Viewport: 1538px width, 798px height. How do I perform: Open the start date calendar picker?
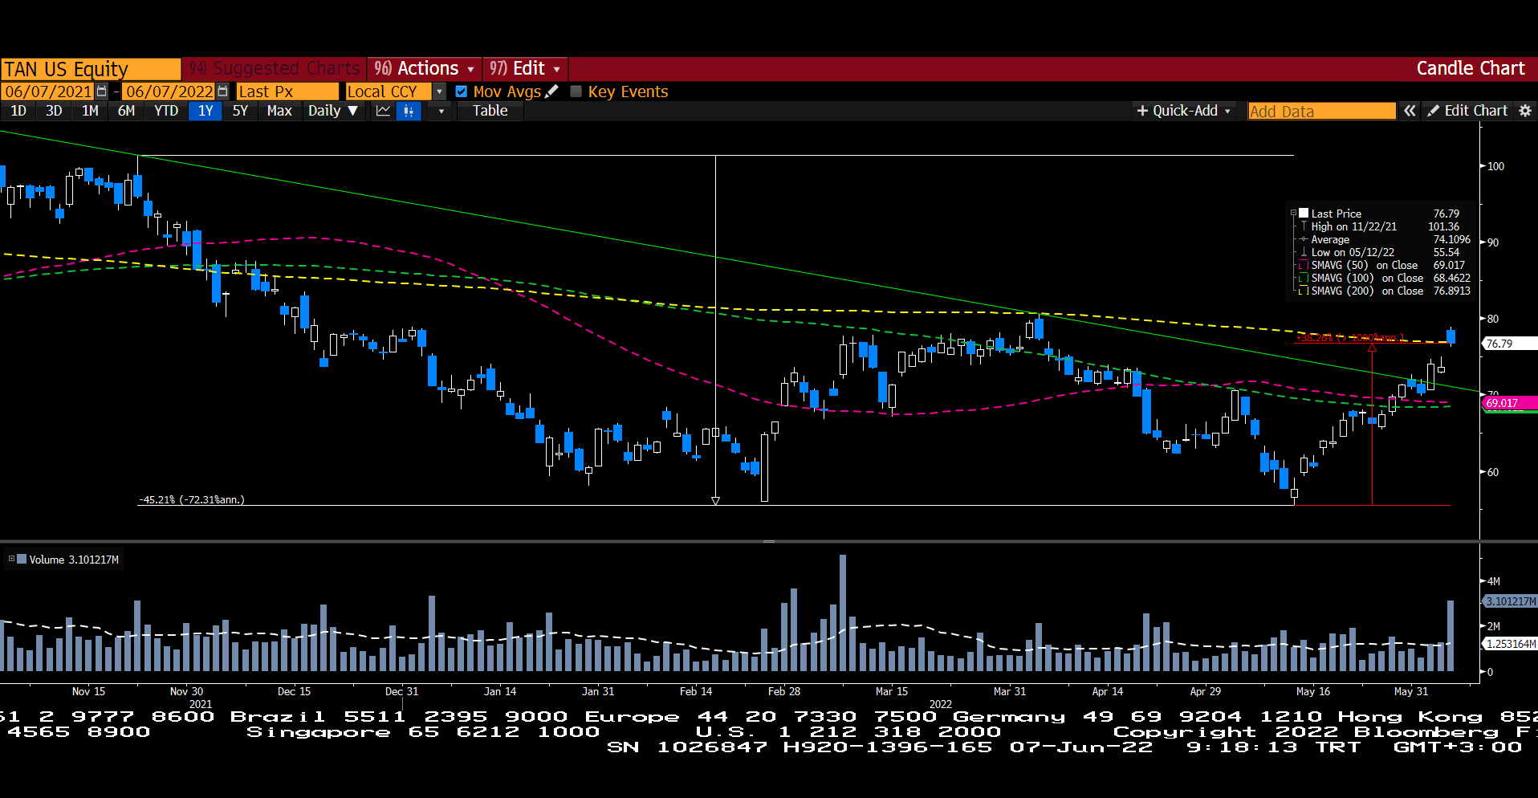101,92
